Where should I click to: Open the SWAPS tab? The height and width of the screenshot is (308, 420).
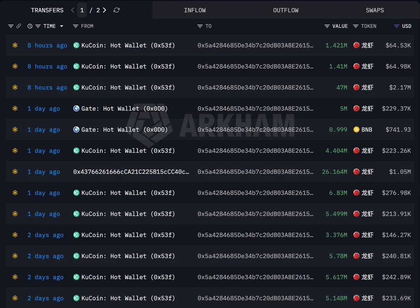click(375, 10)
